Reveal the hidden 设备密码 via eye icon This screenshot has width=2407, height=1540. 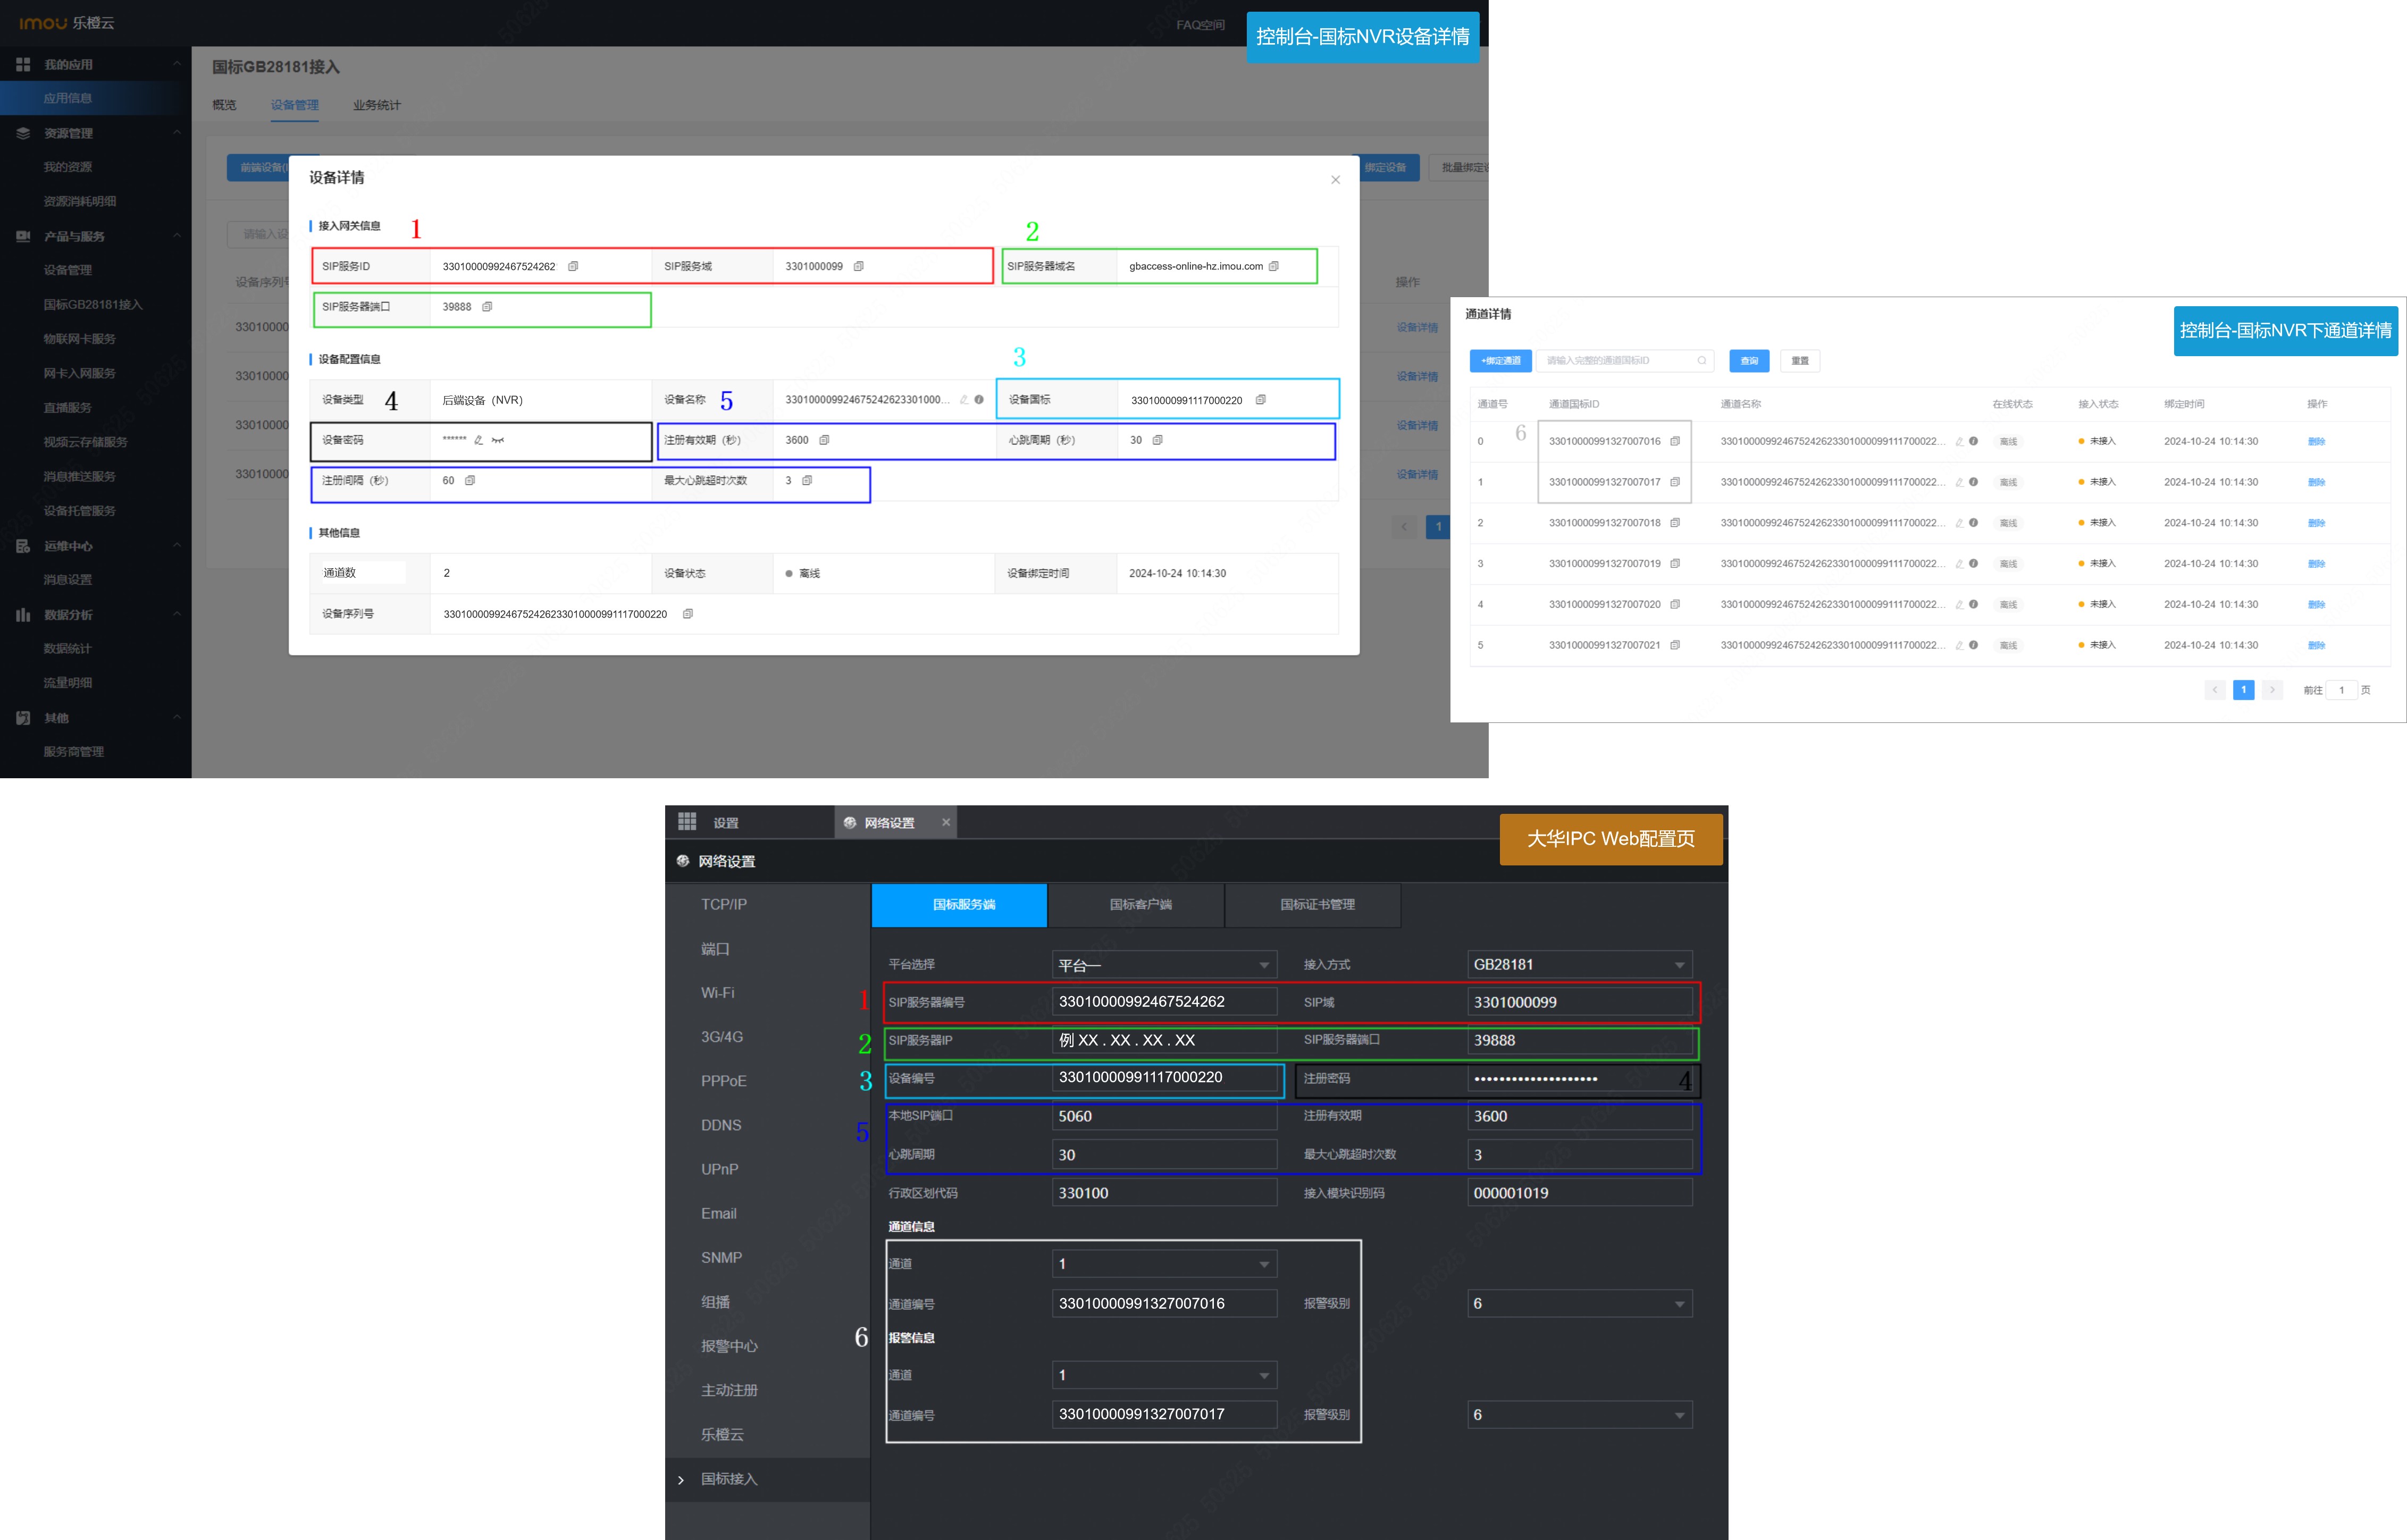(x=497, y=440)
